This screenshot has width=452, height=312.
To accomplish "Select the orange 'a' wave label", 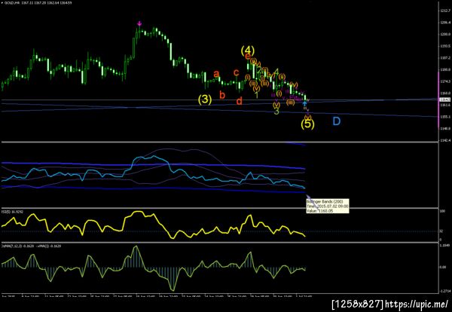I will point(216,74).
